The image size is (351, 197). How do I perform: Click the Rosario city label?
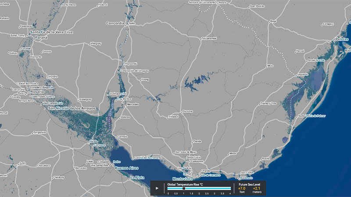pyautogui.click(x=37, y=92)
